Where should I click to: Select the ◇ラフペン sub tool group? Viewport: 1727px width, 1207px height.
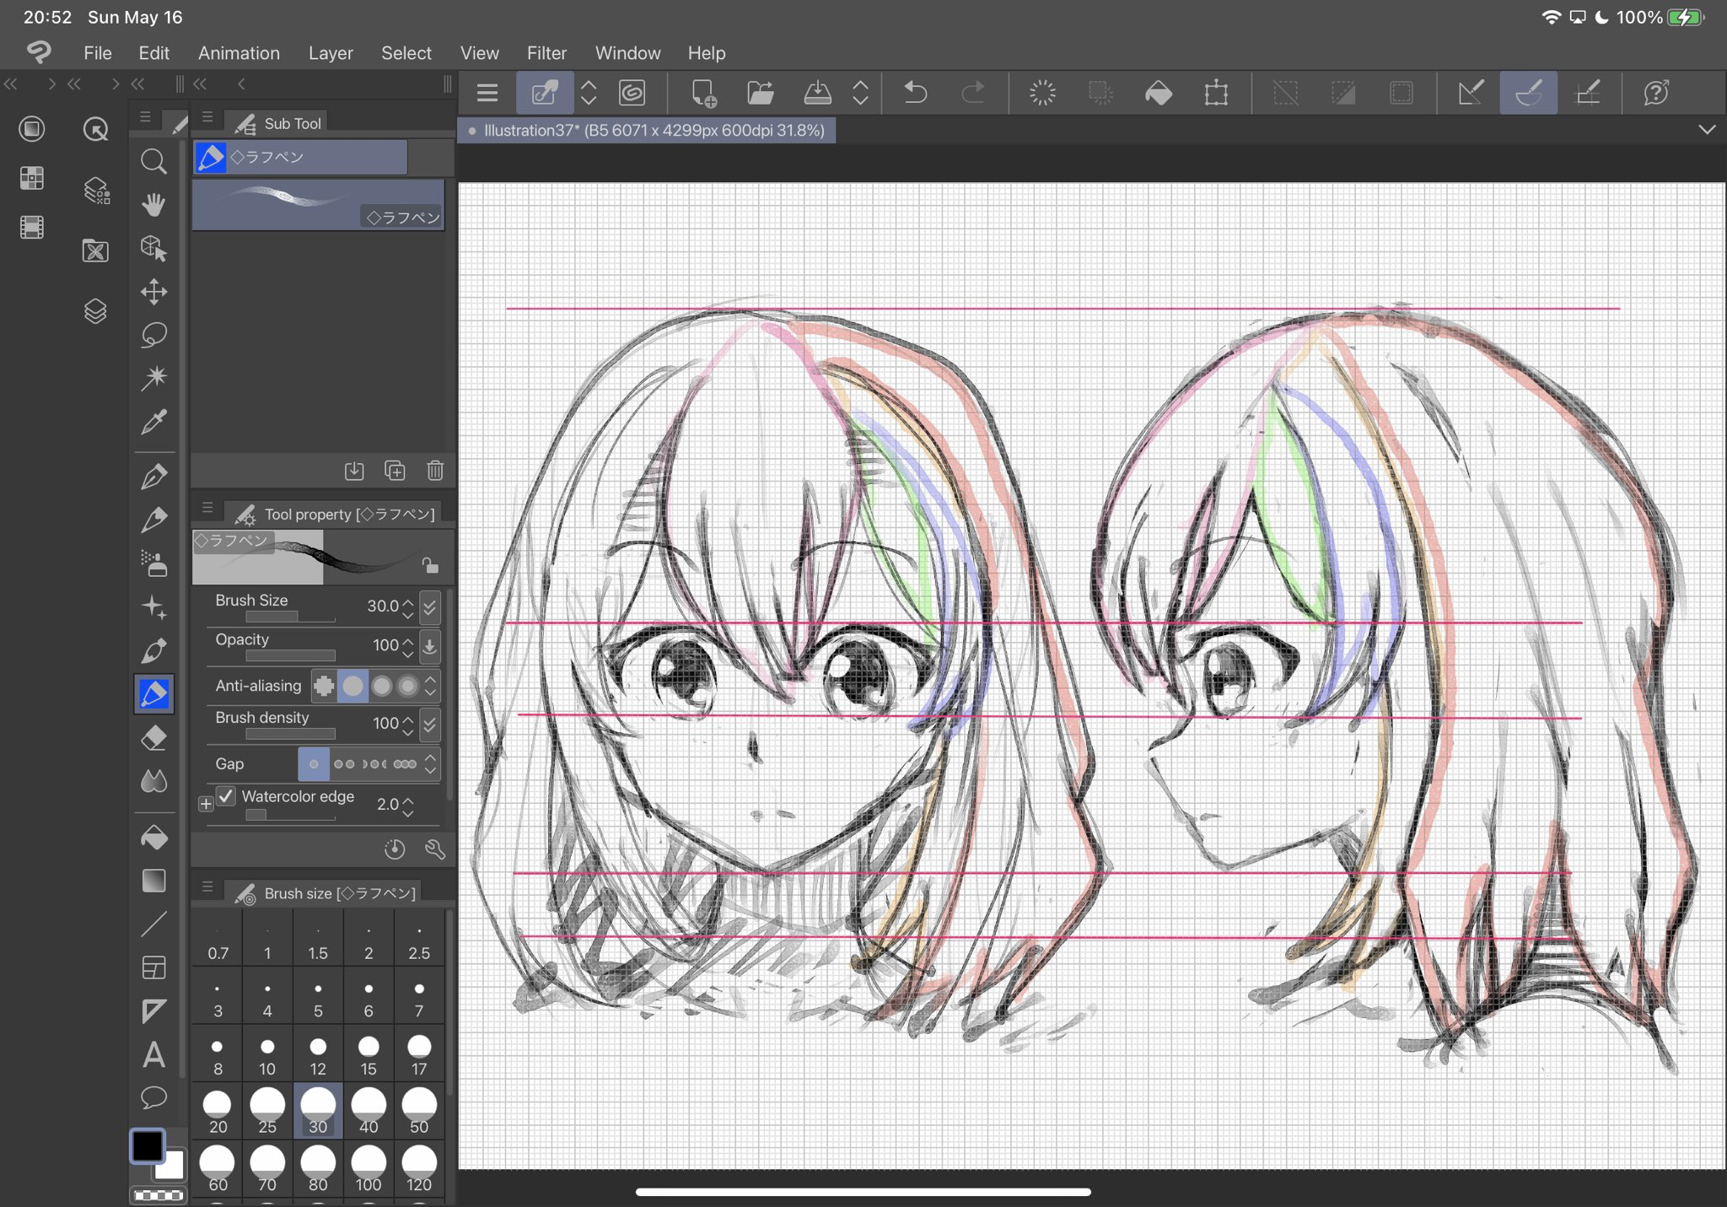tap(300, 157)
